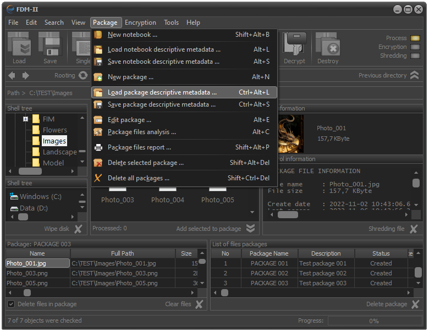Click the Name column header

coord(37,253)
